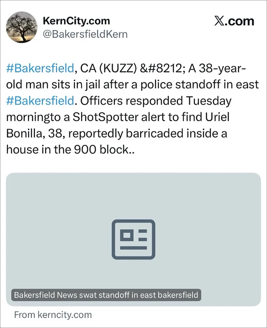Image resolution: width=267 pixels, height=328 pixels.
Task: Click the "Bakersfield News swat standoff" caption label
Action: 106,295
